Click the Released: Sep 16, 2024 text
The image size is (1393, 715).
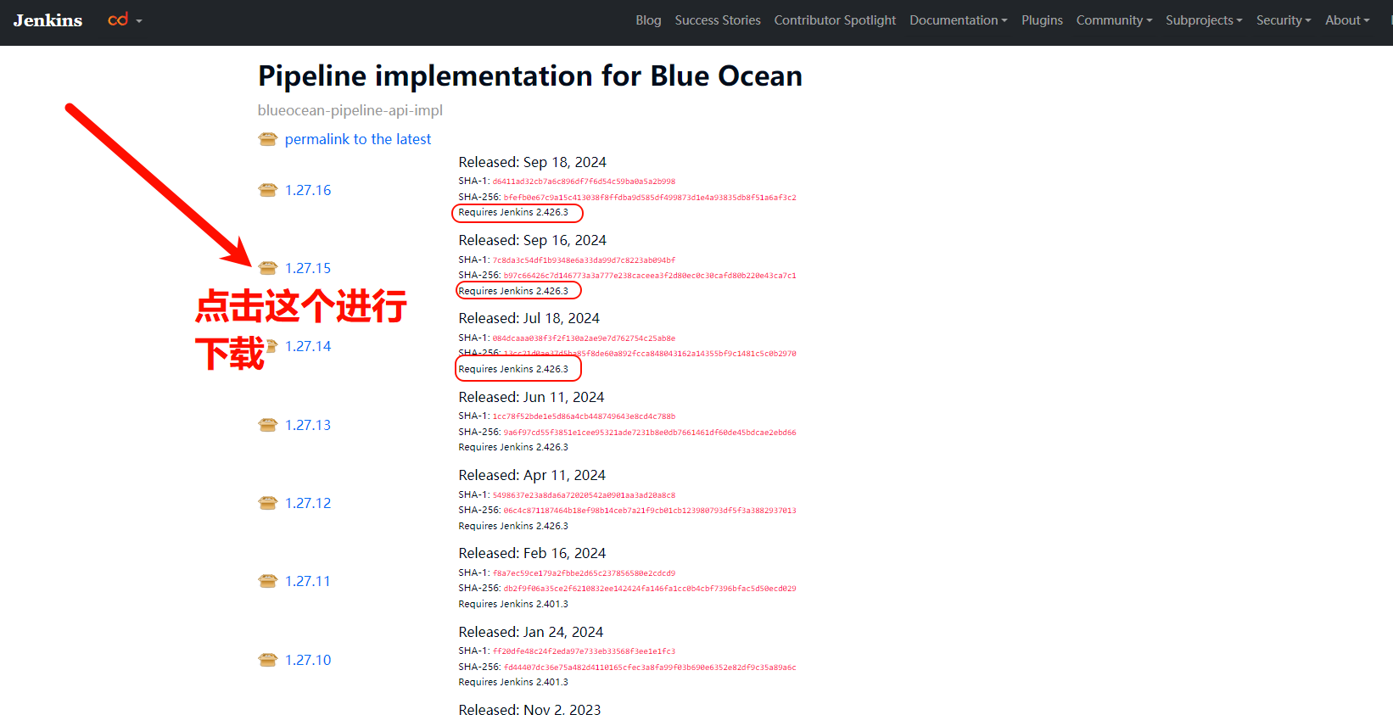533,240
